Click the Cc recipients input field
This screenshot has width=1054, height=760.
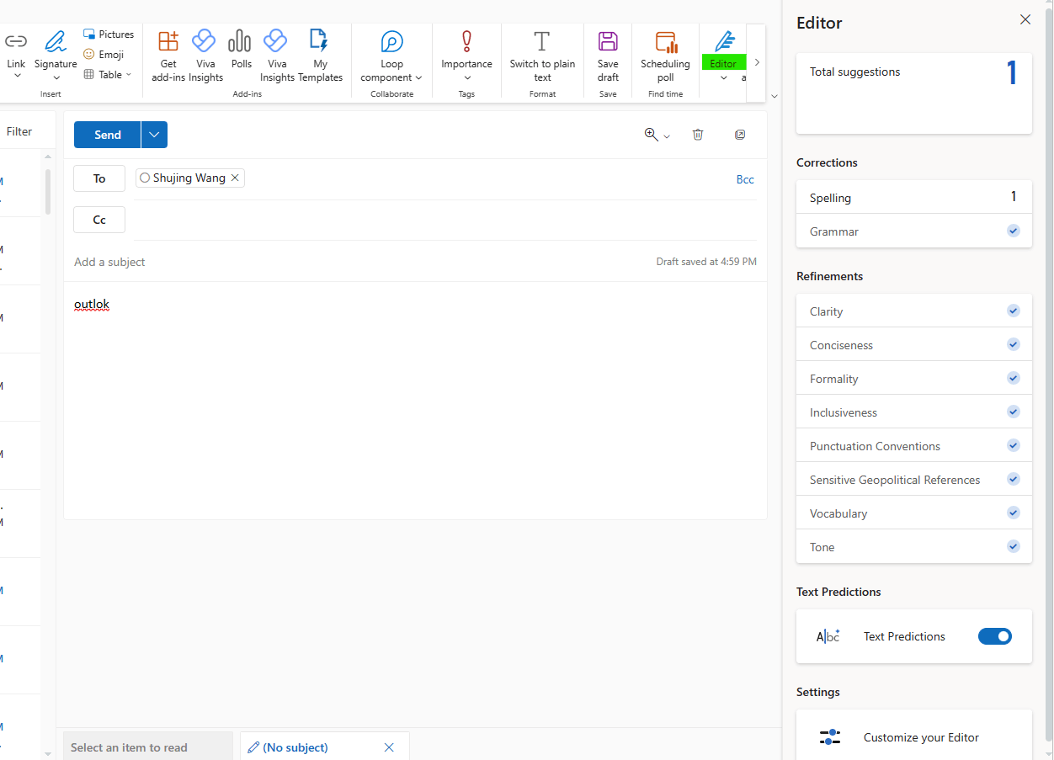pyautogui.click(x=446, y=220)
